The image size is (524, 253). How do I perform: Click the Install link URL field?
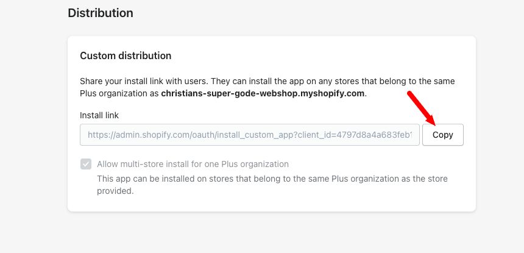tap(250, 135)
